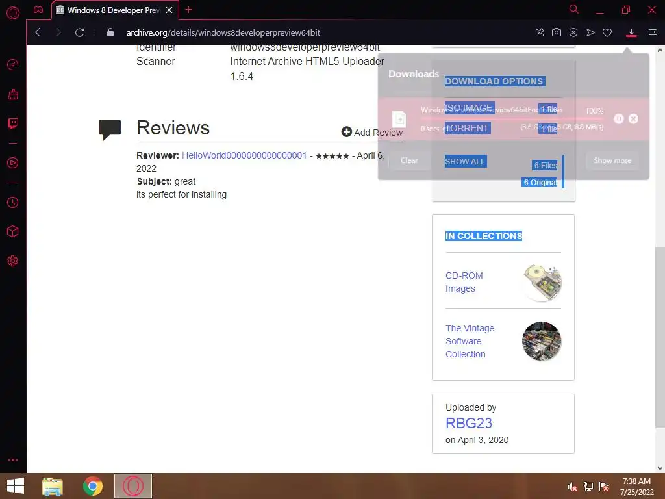Add page to bookmarks heart icon

point(607,32)
